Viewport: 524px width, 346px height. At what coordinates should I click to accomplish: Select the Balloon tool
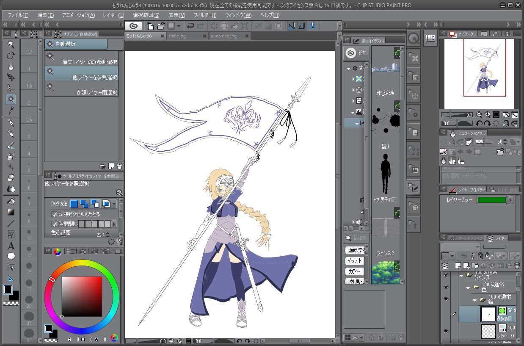coord(11,256)
